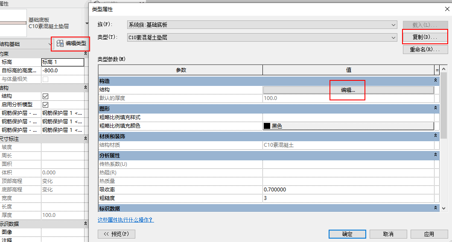Click the 坡度 row in Properties
This screenshot has width=452, height=242.
point(42,147)
